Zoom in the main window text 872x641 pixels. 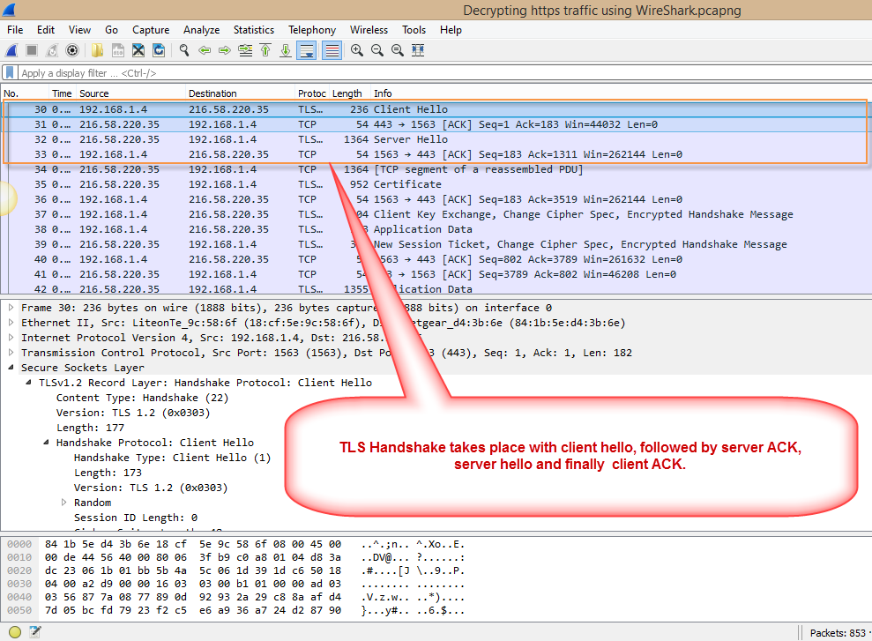point(357,50)
